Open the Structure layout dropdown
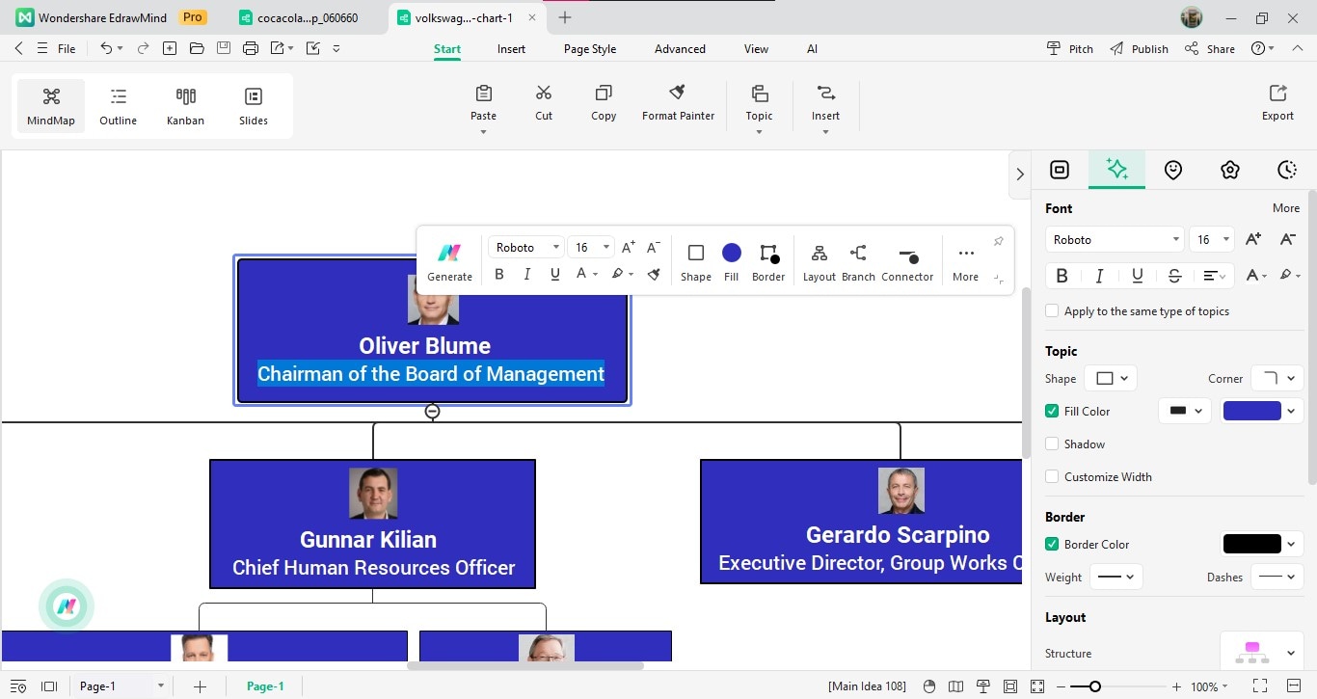The height and width of the screenshot is (699, 1317). coord(1262,653)
